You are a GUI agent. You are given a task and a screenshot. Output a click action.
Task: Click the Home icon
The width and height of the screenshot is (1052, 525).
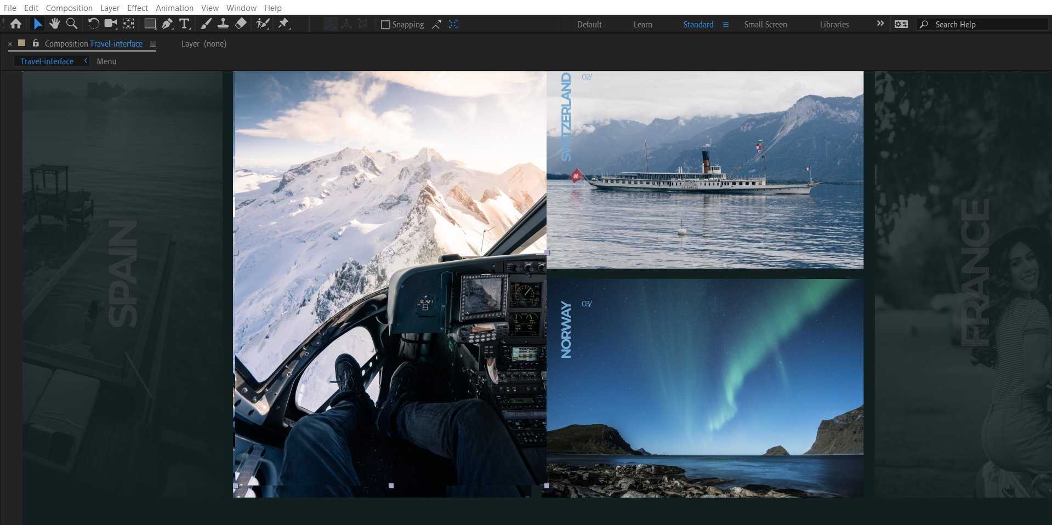(x=16, y=24)
